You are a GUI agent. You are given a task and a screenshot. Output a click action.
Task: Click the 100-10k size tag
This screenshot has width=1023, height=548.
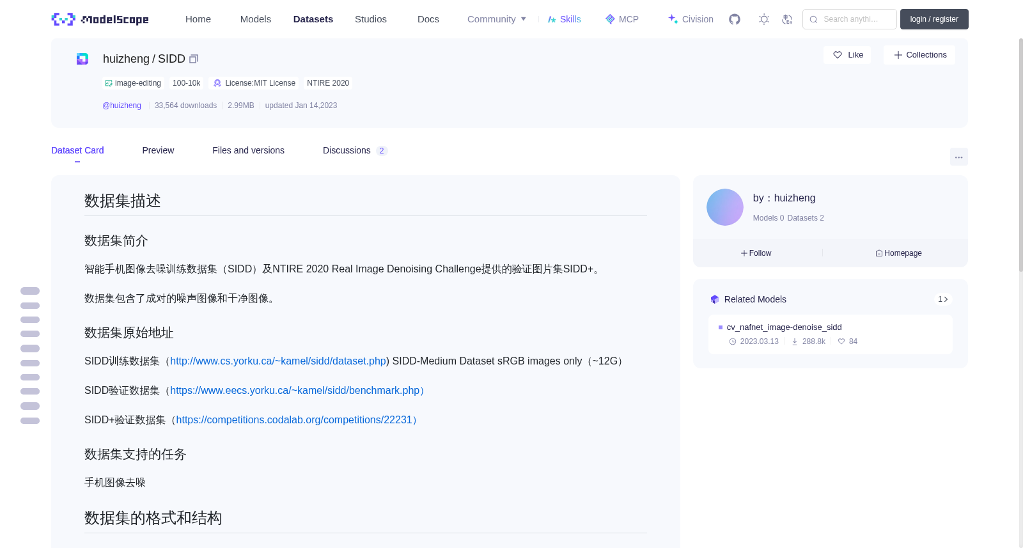tap(186, 83)
